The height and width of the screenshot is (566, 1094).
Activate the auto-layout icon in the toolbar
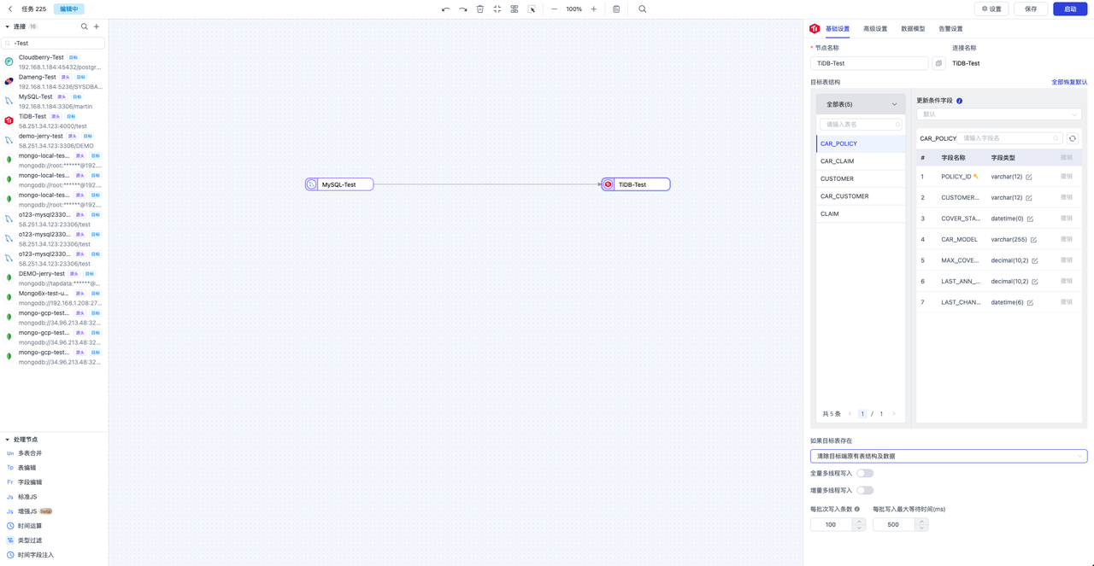497,9
